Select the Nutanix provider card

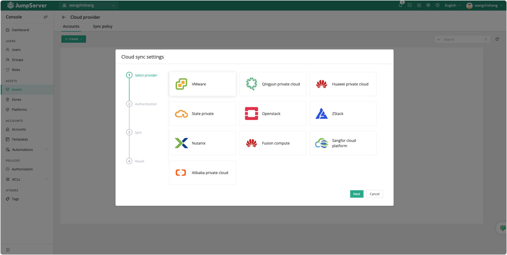202,143
